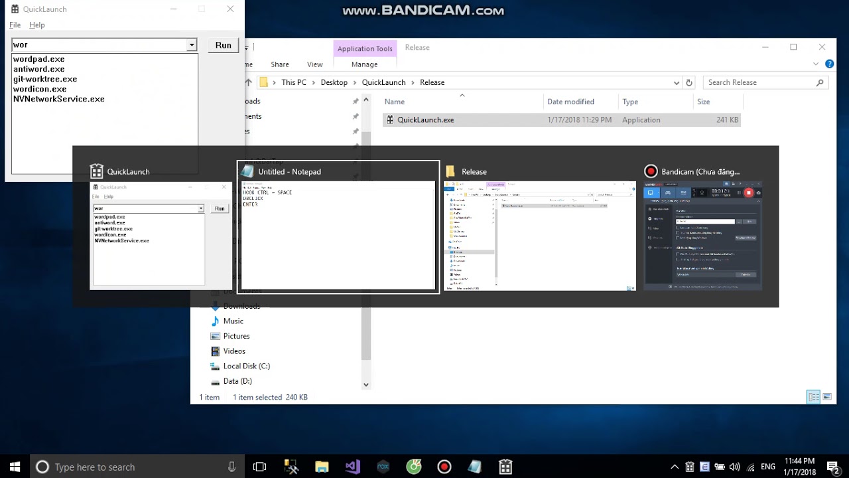The image size is (849, 478).
Task: Sort files by the Size column header
Action: [718, 102]
